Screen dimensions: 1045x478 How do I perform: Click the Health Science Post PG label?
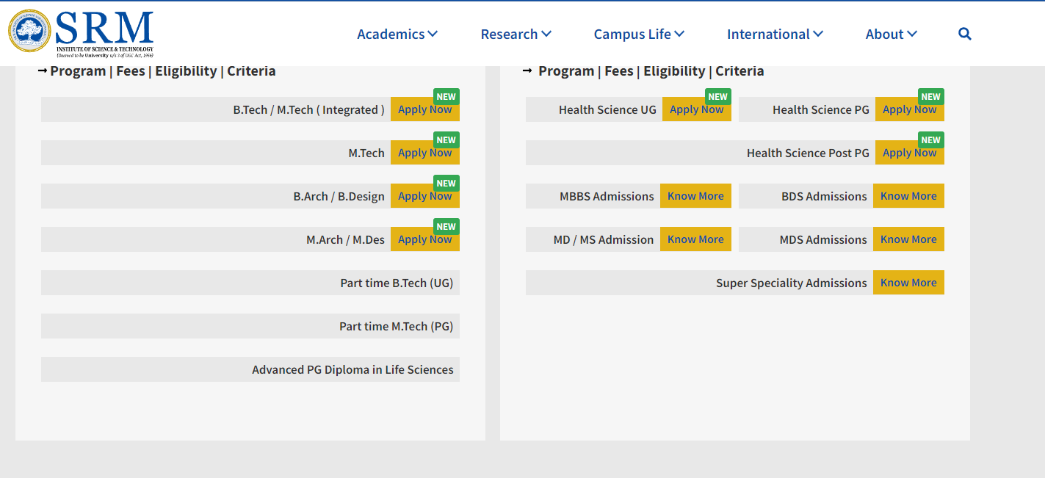point(808,153)
